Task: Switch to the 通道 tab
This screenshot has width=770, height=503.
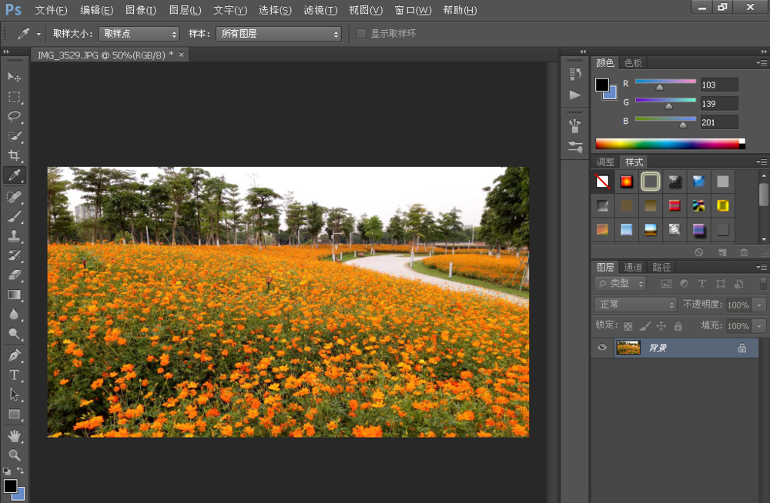Action: tap(633, 267)
